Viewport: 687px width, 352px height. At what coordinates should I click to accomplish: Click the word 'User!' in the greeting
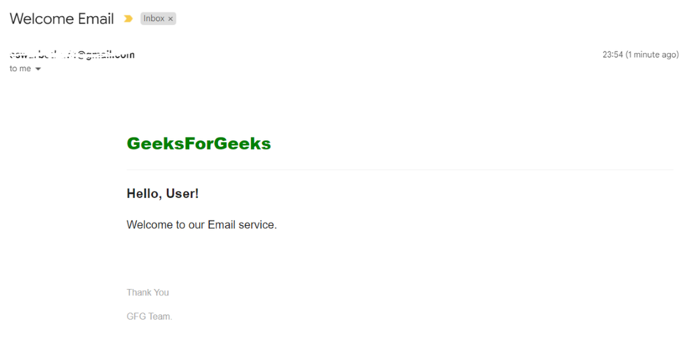pyautogui.click(x=182, y=194)
